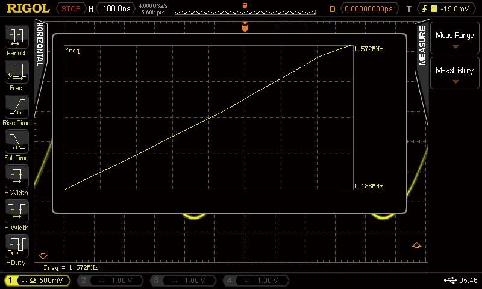Click the H horizontal label

pyautogui.click(x=91, y=9)
